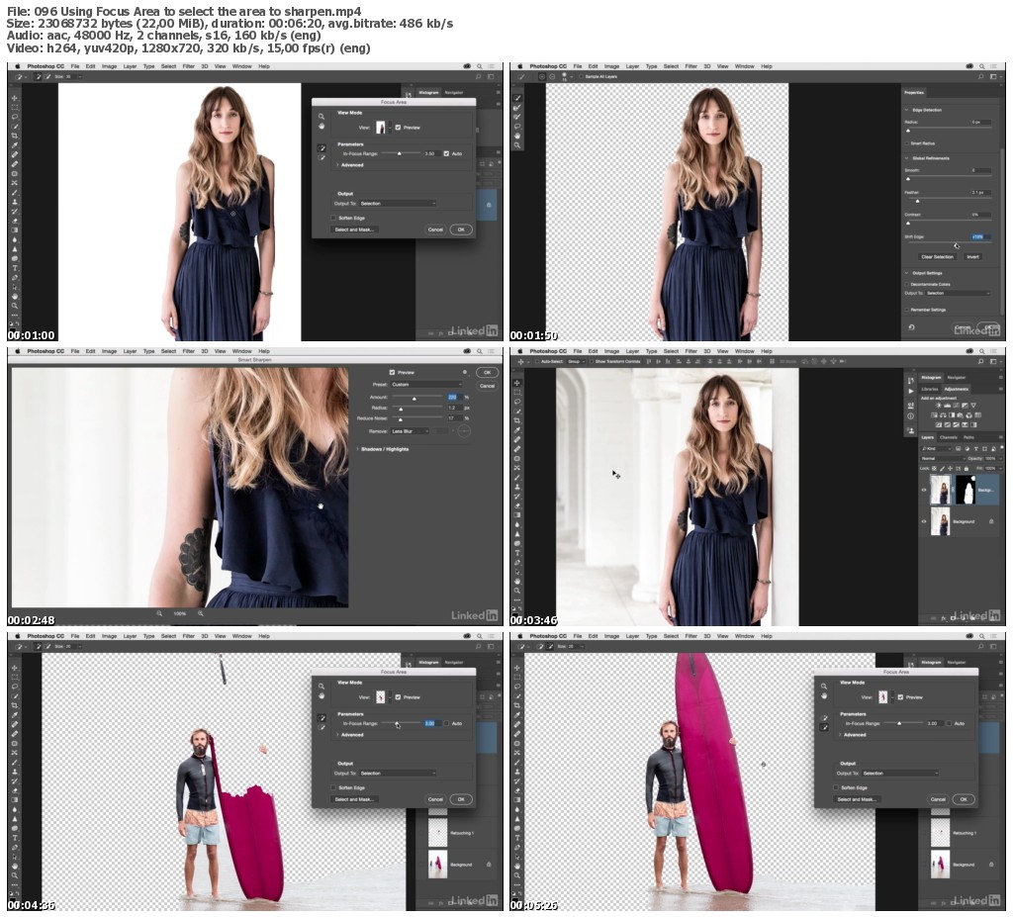The height and width of the screenshot is (917, 1013).
Task: Click In-Focus Range value field in 00:04:36 dialog
Action: coord(430,723)
